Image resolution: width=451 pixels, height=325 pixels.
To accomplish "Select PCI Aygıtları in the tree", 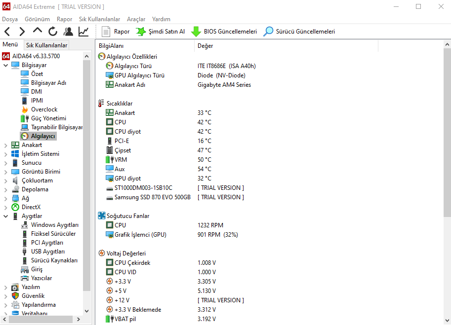I will pos(47,243).
